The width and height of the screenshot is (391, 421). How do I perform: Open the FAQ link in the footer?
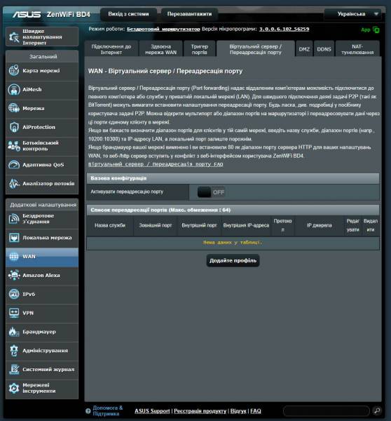tap(256, 410)
